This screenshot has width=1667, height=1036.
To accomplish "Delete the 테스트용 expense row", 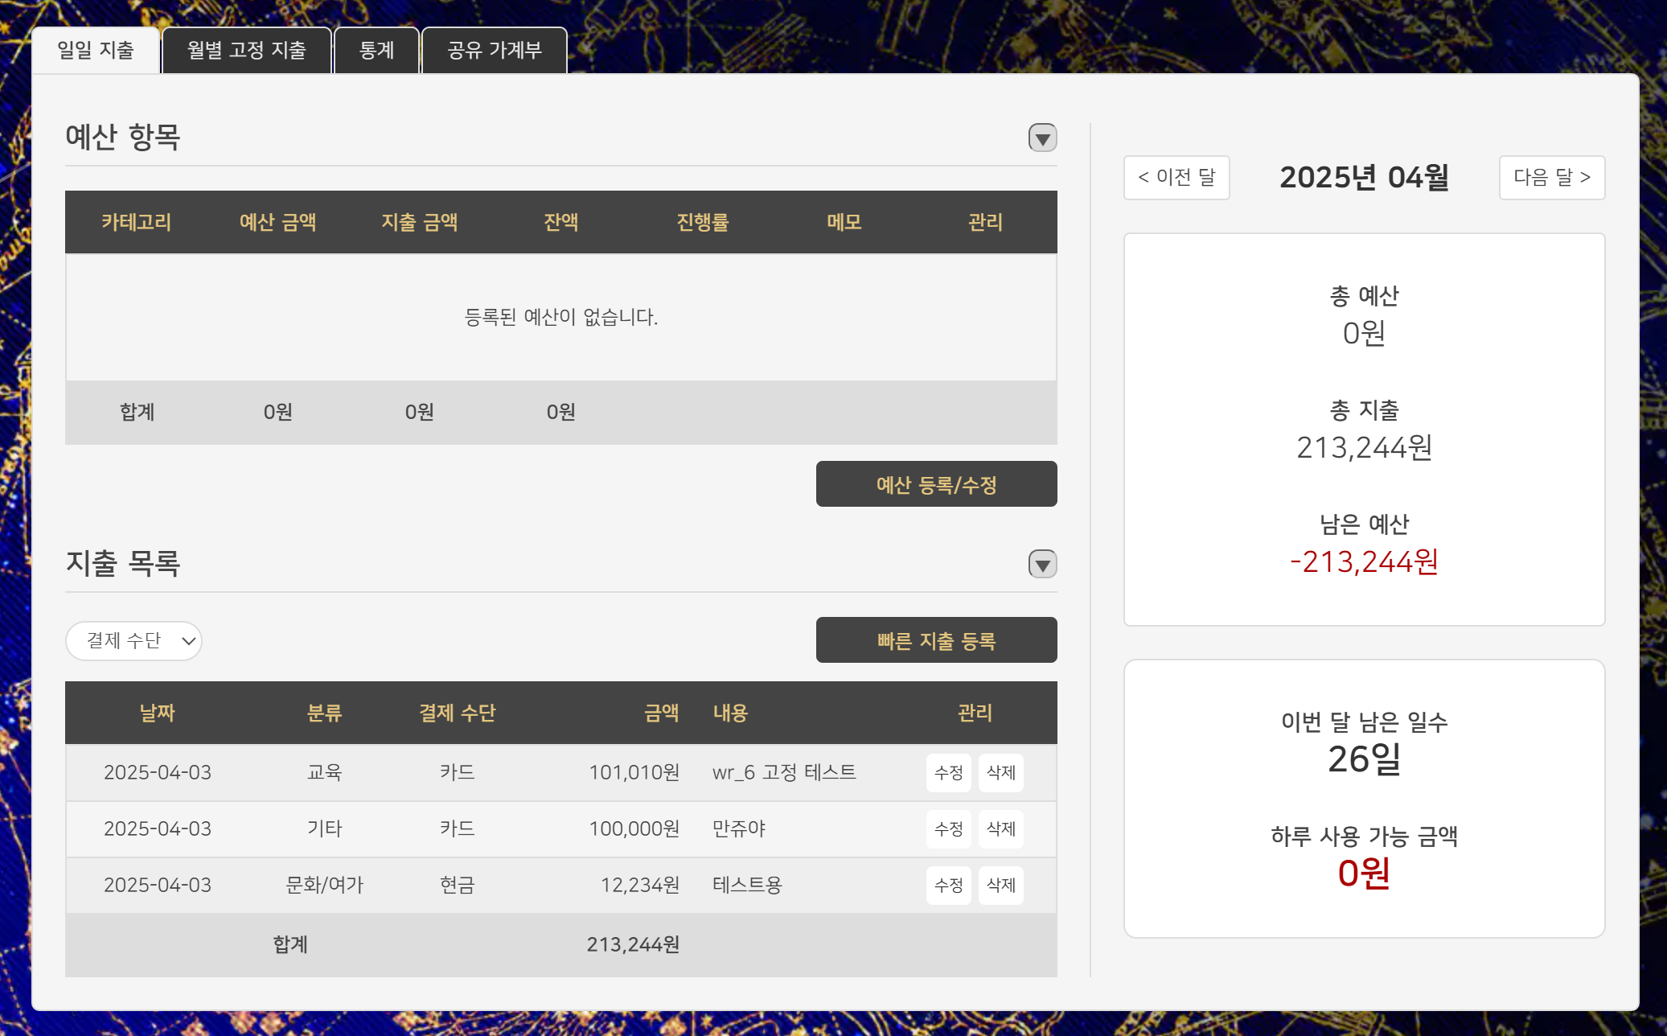I will (x=1000, y=886).
